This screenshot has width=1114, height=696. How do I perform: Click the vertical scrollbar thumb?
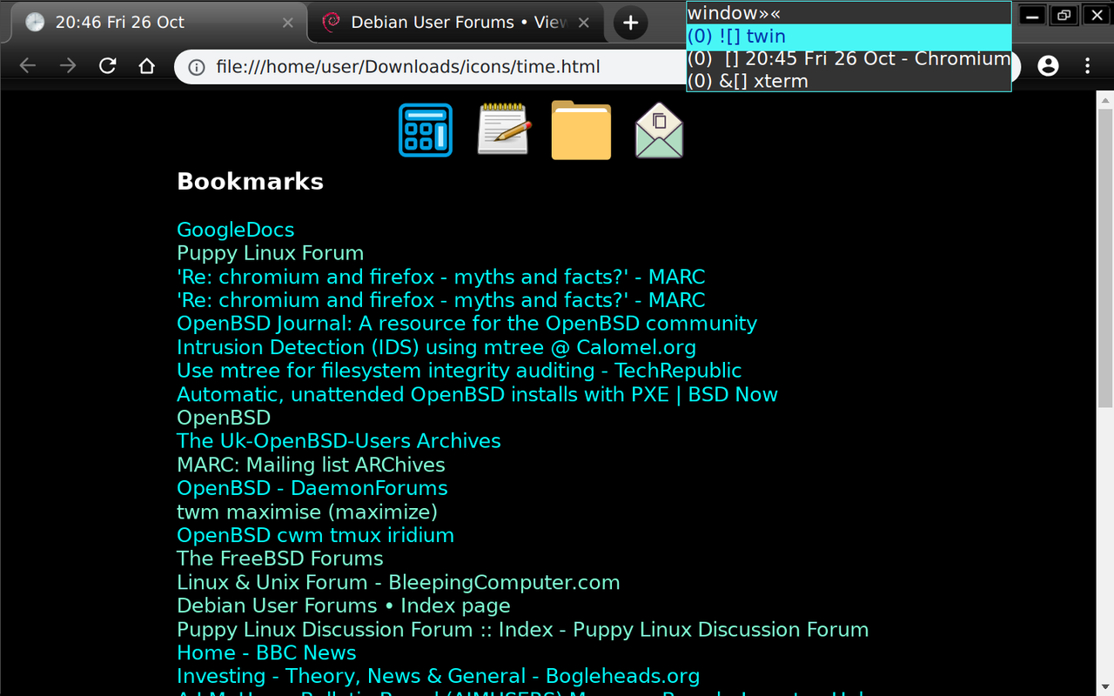pyautogui.click(x=1105, y=256)
